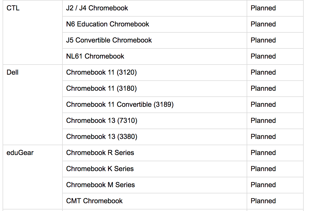
Task: Click Planned status for J2 / J4 Chromebook
Action: (x=263, y=8)
